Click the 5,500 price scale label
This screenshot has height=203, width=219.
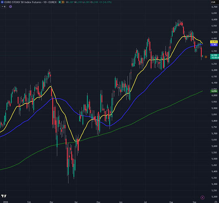click(215, 159)
